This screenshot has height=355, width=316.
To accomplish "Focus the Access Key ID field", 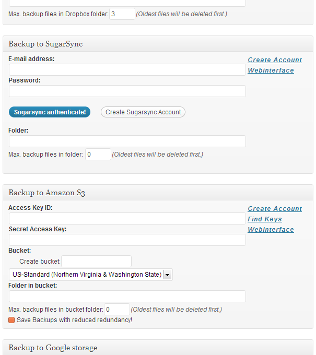I will point(127,219).
